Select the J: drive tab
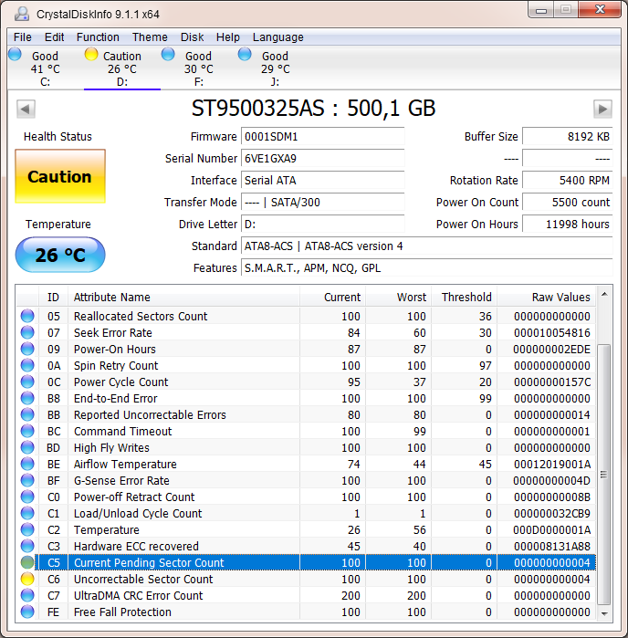 [x=275, y=68]
